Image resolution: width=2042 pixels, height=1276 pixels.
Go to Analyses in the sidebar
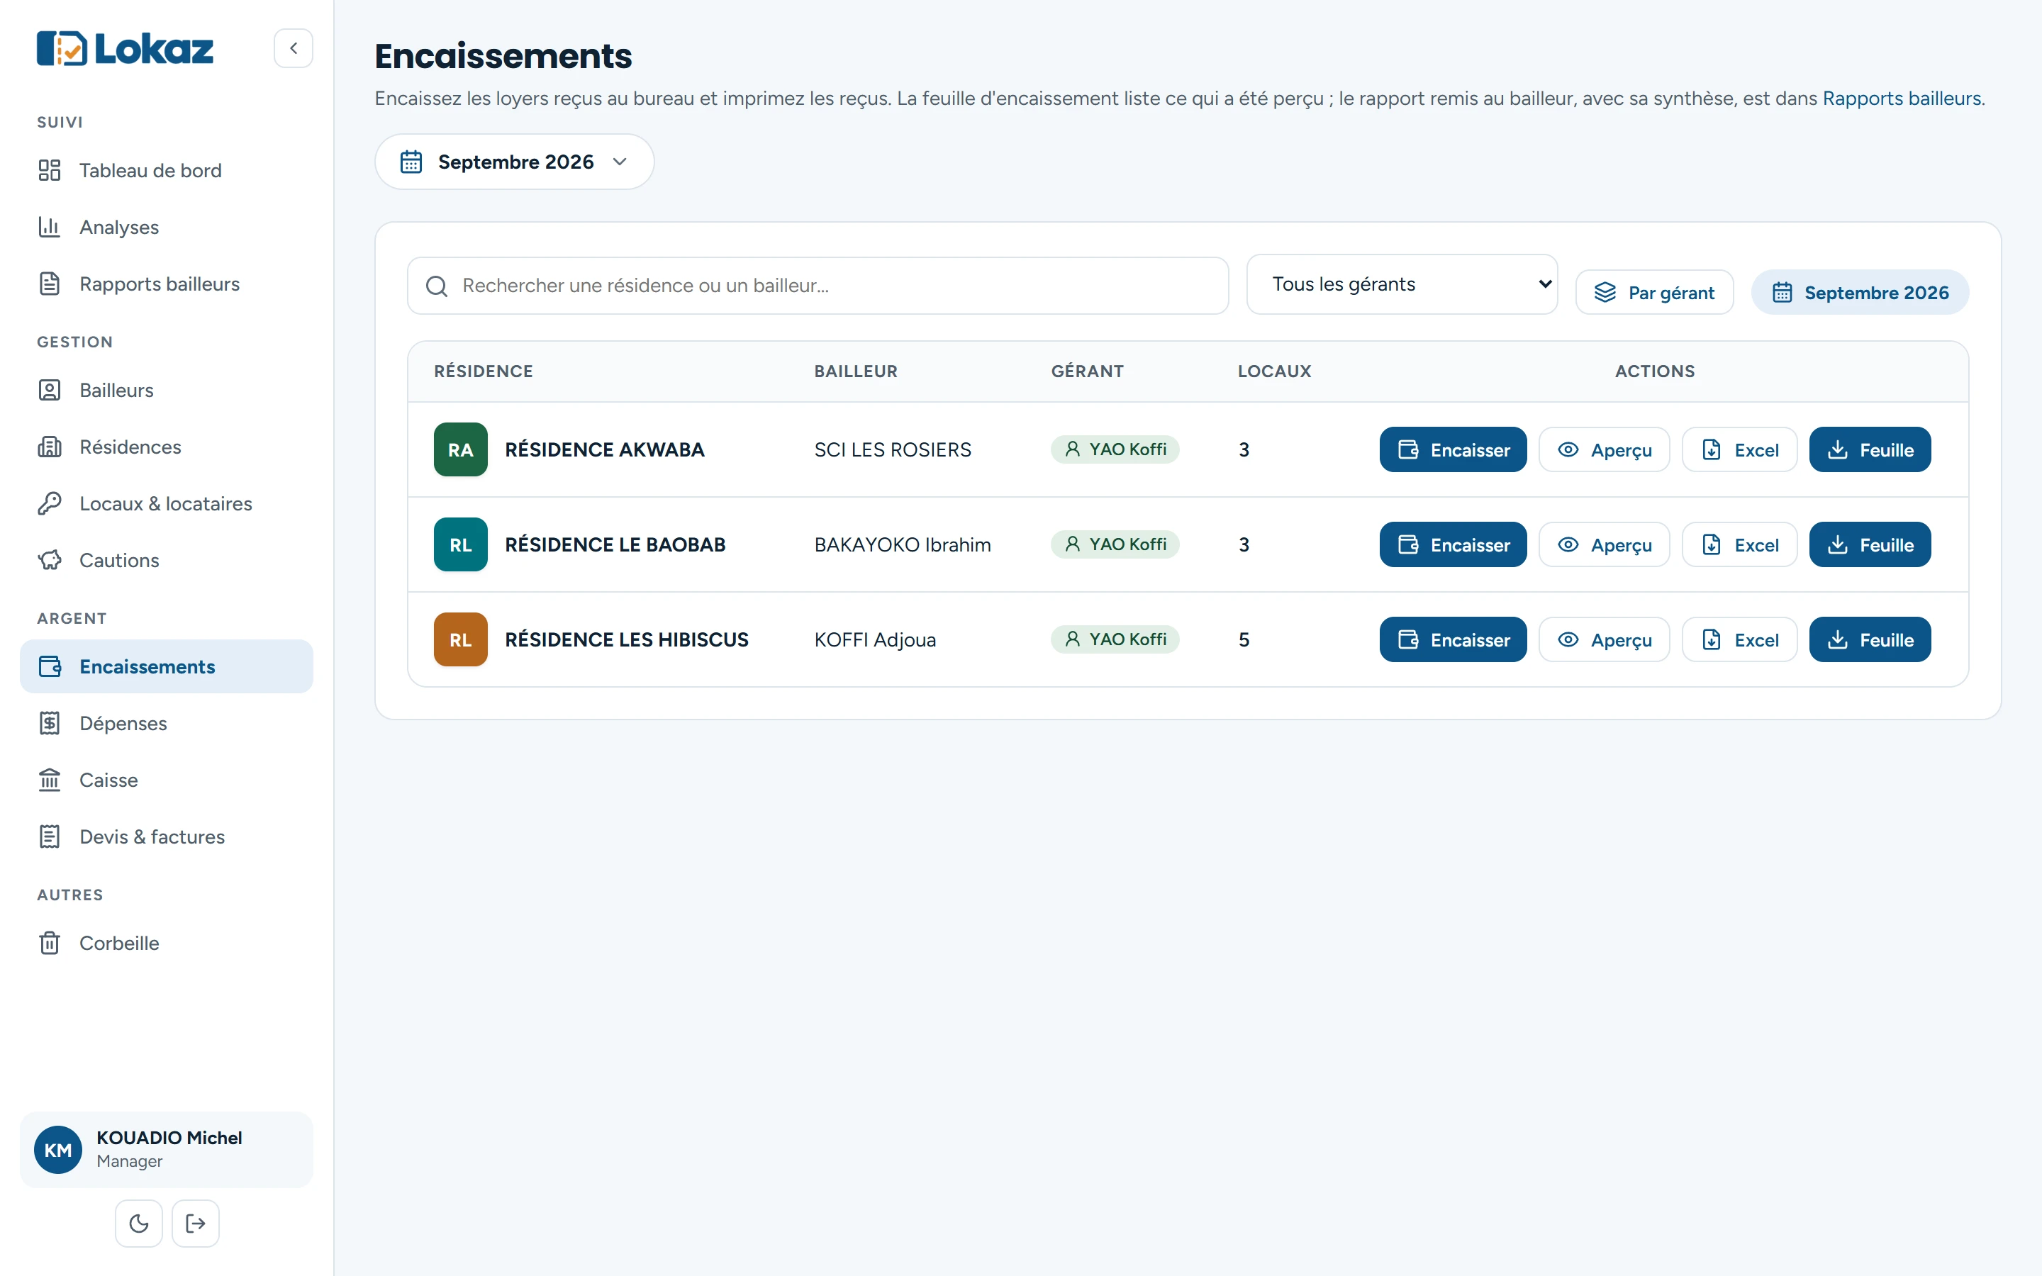[x=166, y=227]
